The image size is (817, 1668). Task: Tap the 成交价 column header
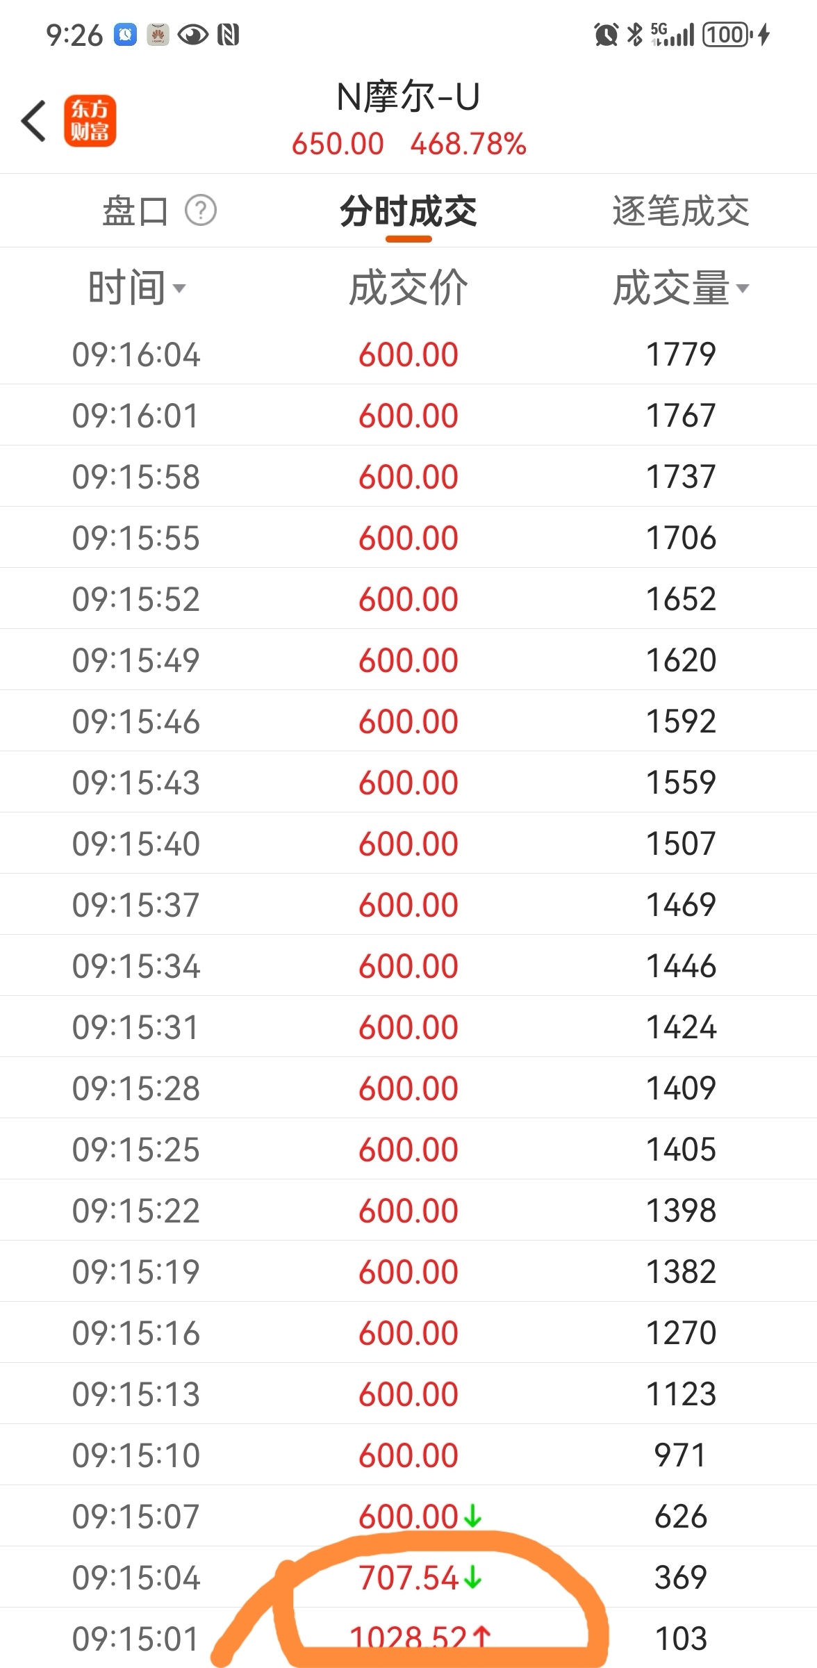pos(408,288)
